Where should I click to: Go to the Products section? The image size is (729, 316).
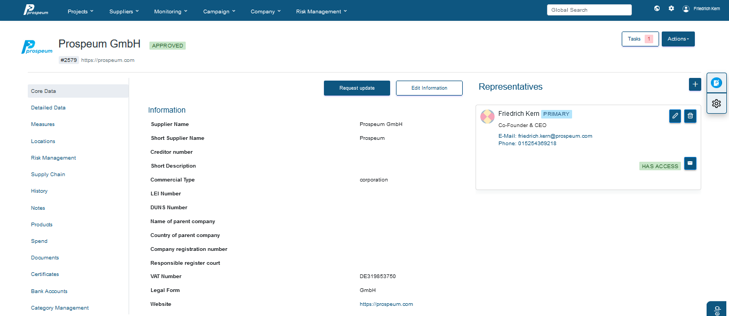tap(42, 225)
